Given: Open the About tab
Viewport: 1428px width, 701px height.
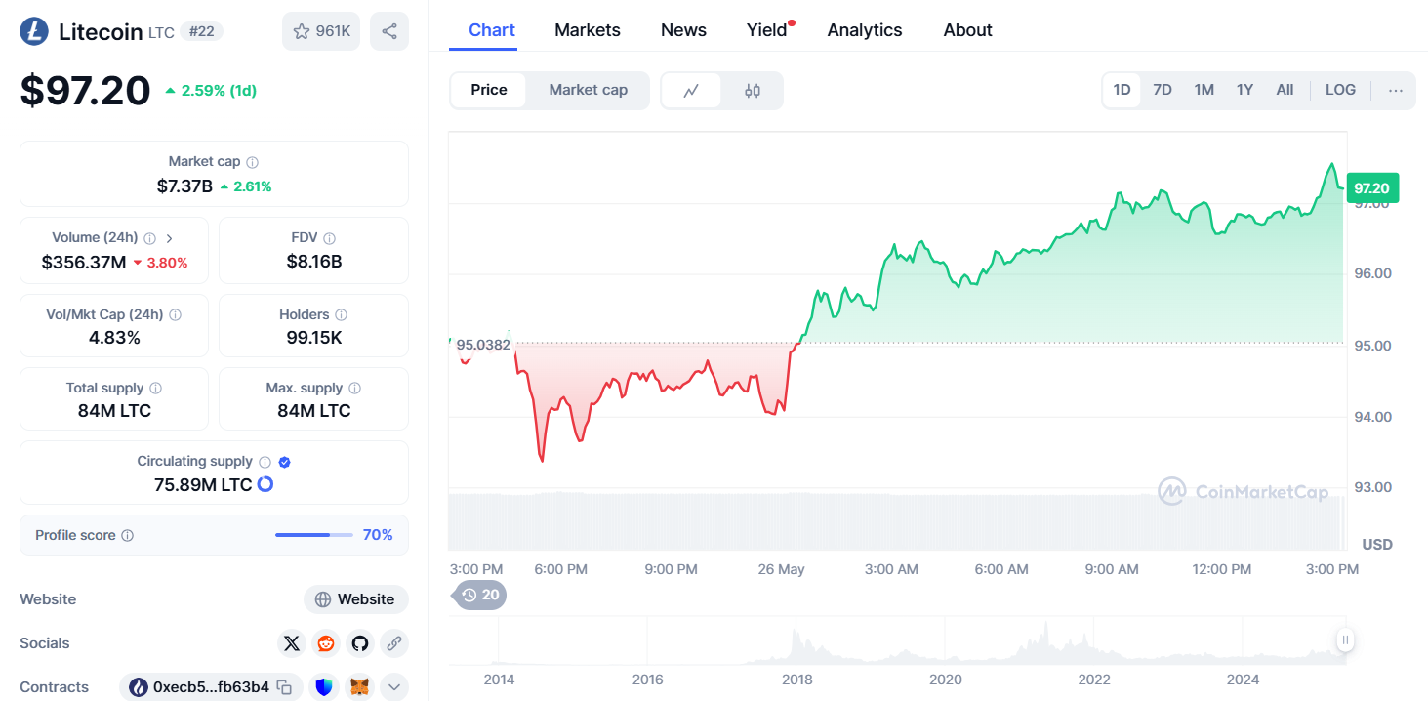Looking at the screenshot, I should pos(968,30).
